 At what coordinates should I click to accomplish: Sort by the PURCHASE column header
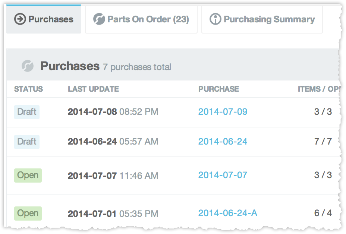tap(218, 89)
